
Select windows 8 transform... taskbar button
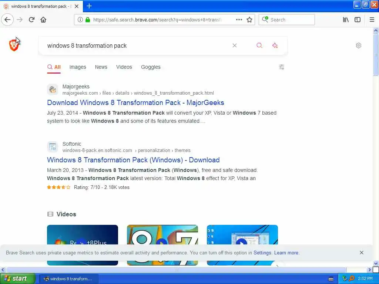68,279
